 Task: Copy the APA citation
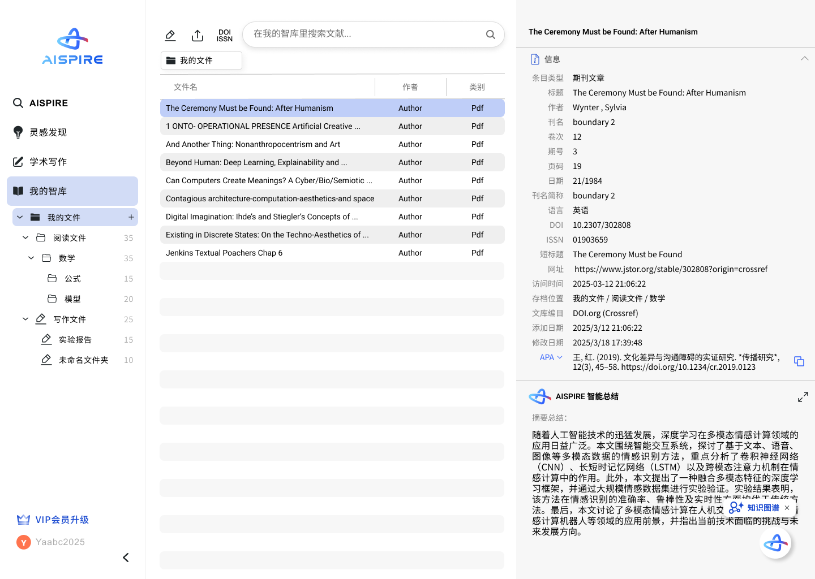799,361
